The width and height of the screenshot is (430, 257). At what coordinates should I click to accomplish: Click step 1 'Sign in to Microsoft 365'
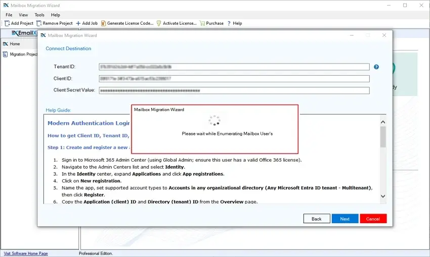pyautogui.click(x=182, y=160)
